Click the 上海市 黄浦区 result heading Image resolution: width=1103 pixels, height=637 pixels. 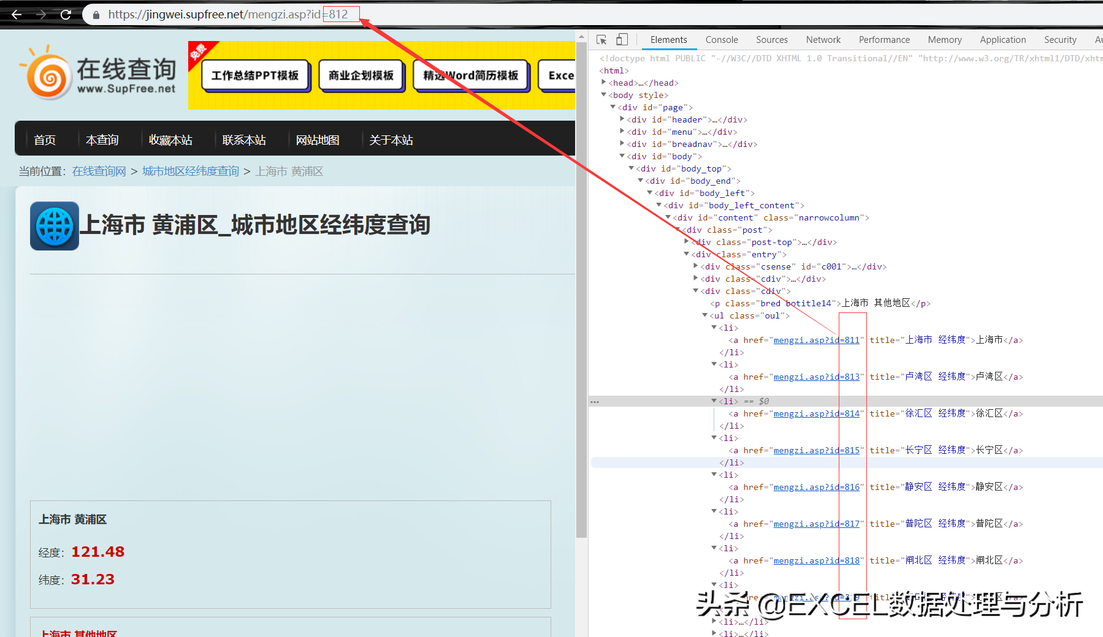click(x=72, y=519)
